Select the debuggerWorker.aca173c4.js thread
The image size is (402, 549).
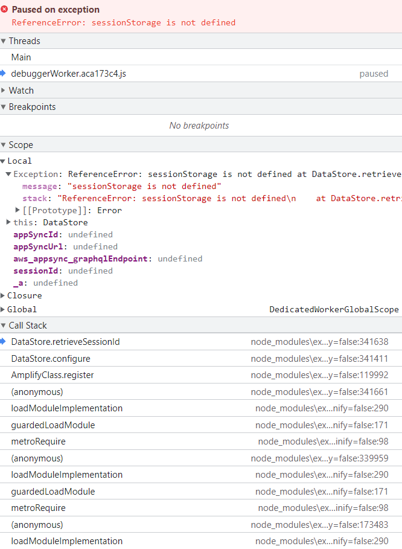[201, 74]
